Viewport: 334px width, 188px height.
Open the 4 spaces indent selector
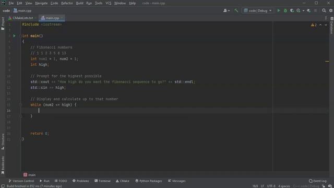(x=284, y=186)
